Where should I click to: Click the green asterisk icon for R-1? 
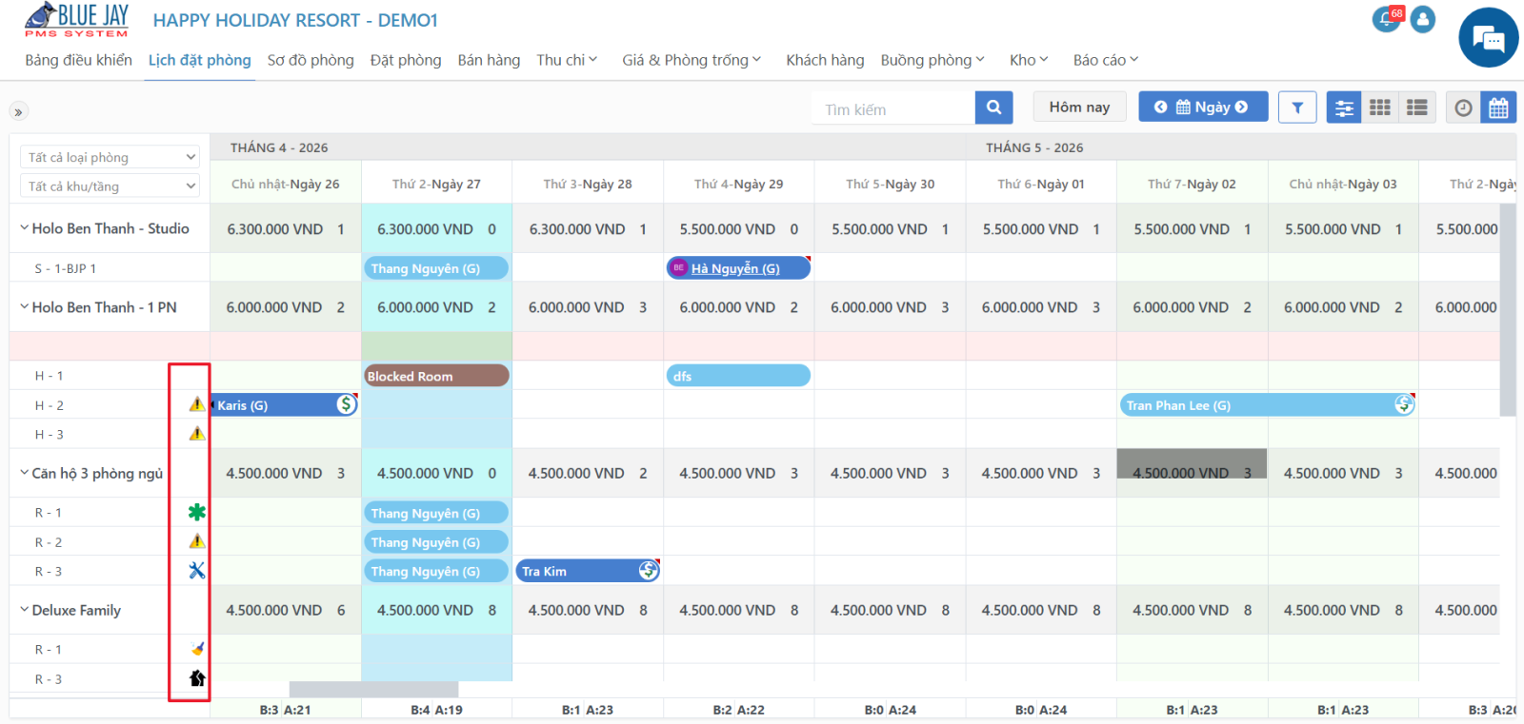click(x=197, y=512)
